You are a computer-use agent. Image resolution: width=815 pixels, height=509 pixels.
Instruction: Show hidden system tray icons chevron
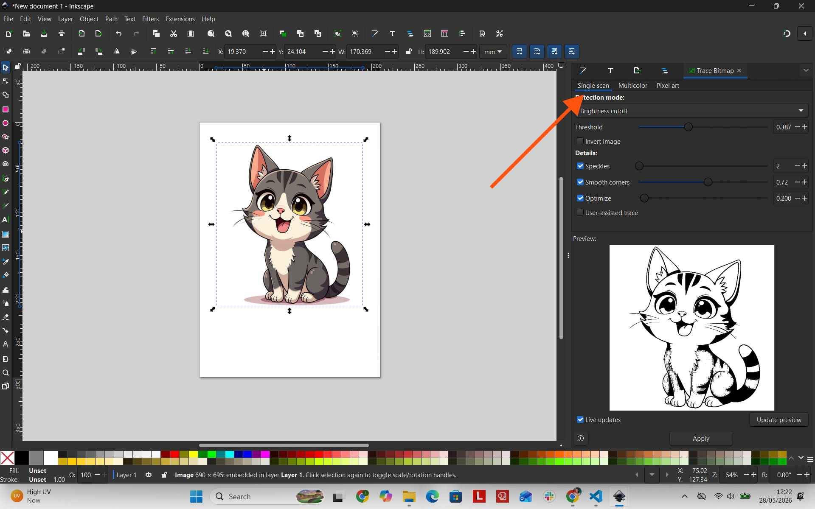[684, 496]
